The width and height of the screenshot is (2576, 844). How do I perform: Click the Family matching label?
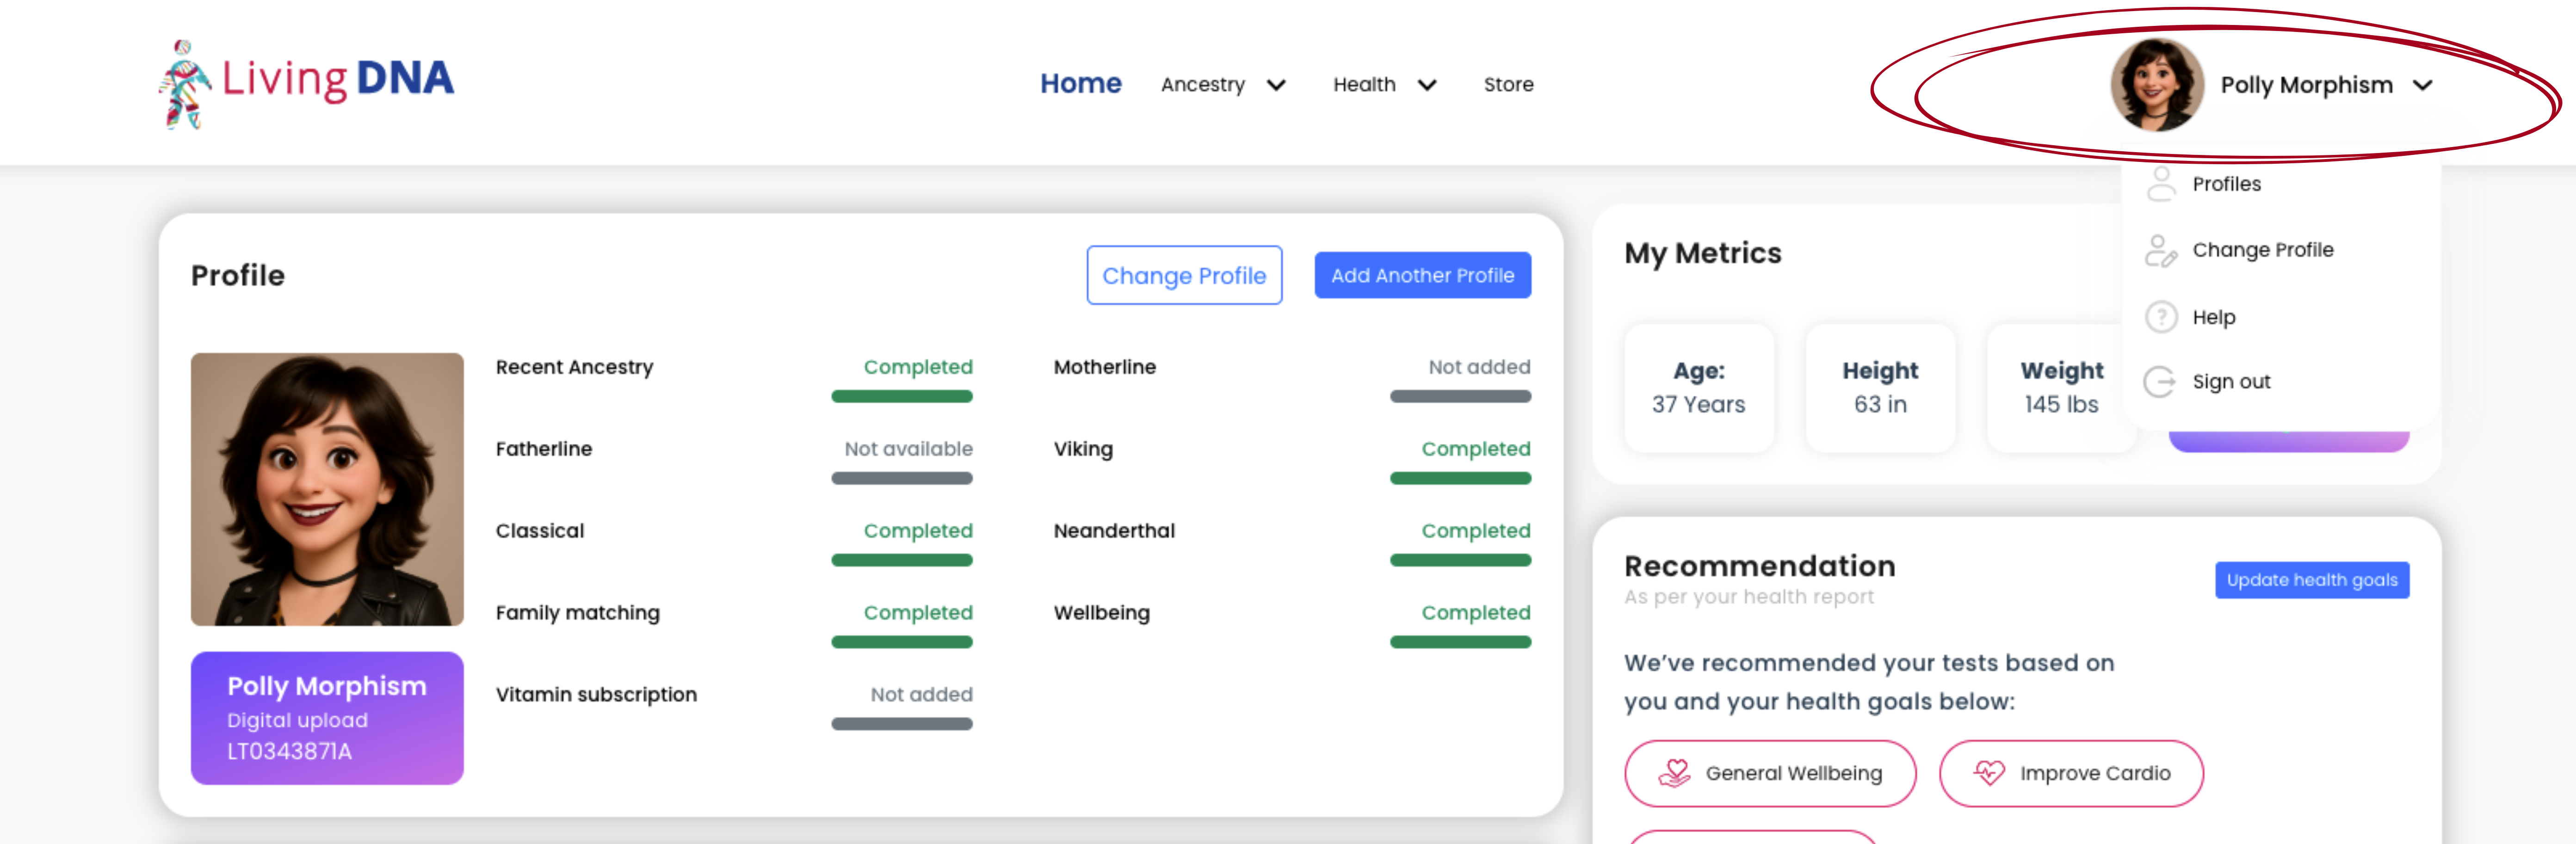[578, 613]
